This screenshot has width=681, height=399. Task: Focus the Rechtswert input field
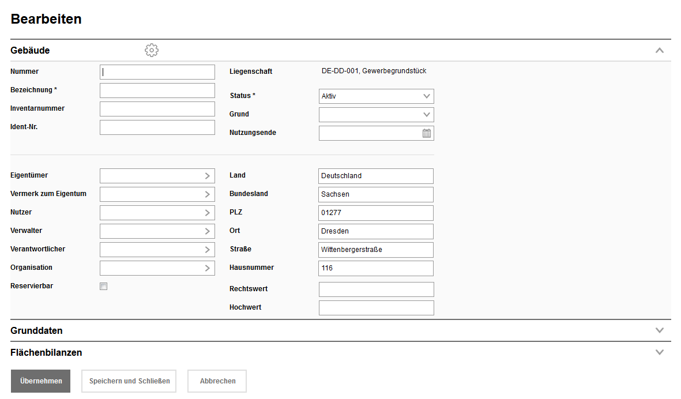tap(376, 289)
